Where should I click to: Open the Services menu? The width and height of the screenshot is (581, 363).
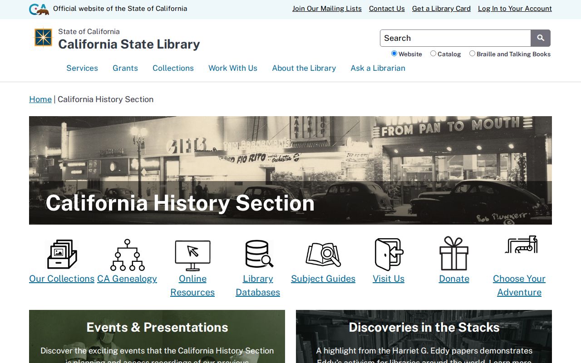(82, 68)
